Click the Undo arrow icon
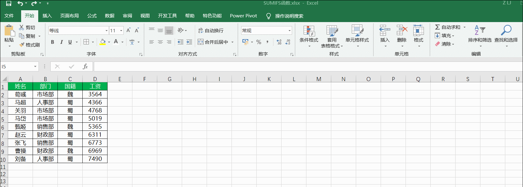The image size is (523, 187). (x=20, y=3)
